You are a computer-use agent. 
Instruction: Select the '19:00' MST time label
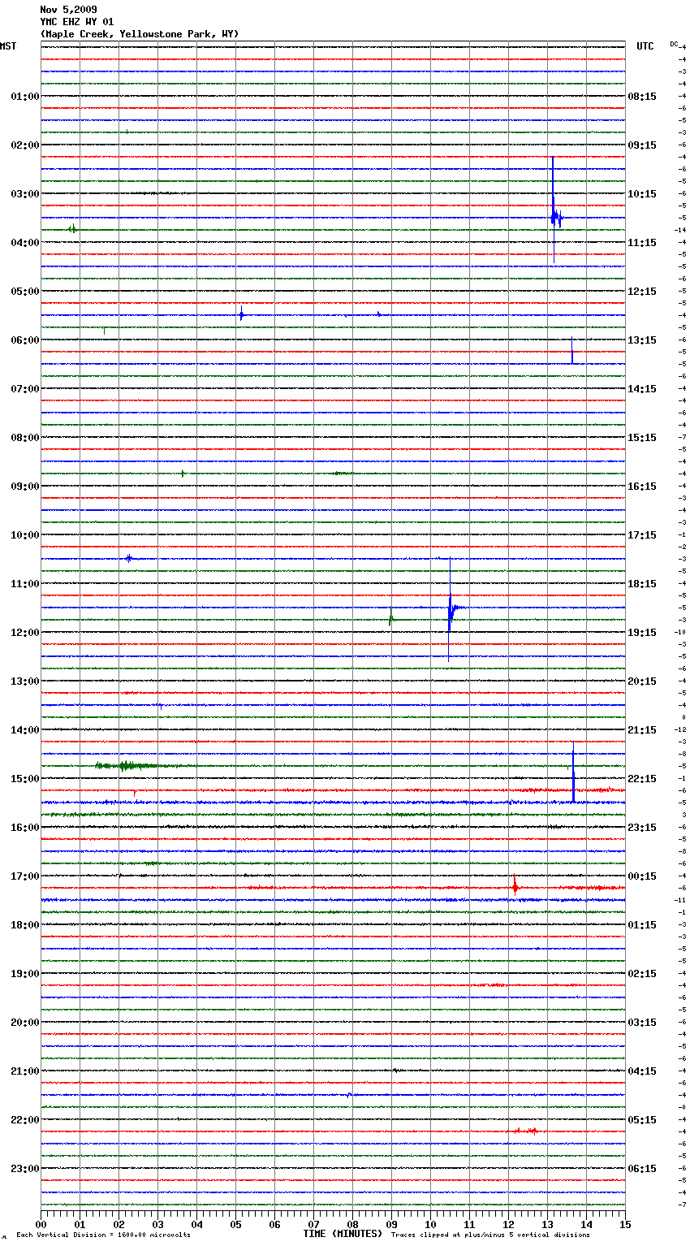[x=25, y=974]
